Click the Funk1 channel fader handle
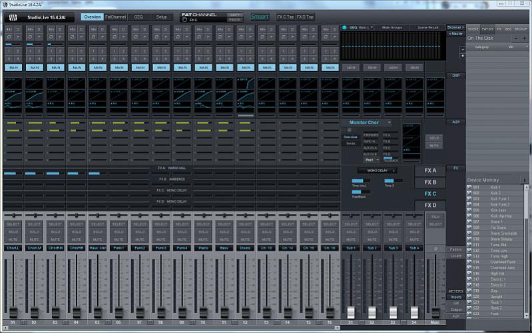Viewport: 532px width, 333px height. (x=119, y=312)
